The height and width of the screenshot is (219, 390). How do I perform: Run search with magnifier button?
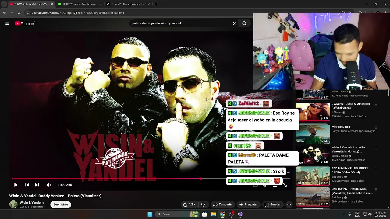[244, 23]
